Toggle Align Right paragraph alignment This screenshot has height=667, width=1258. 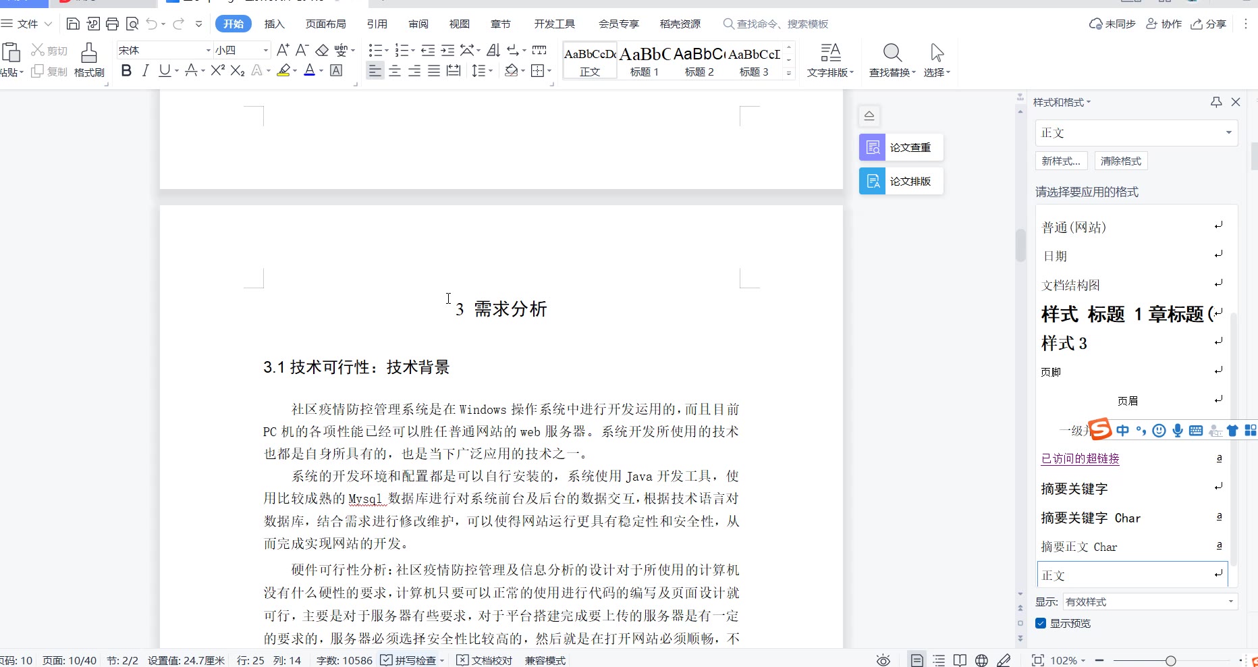pos(414,70)
